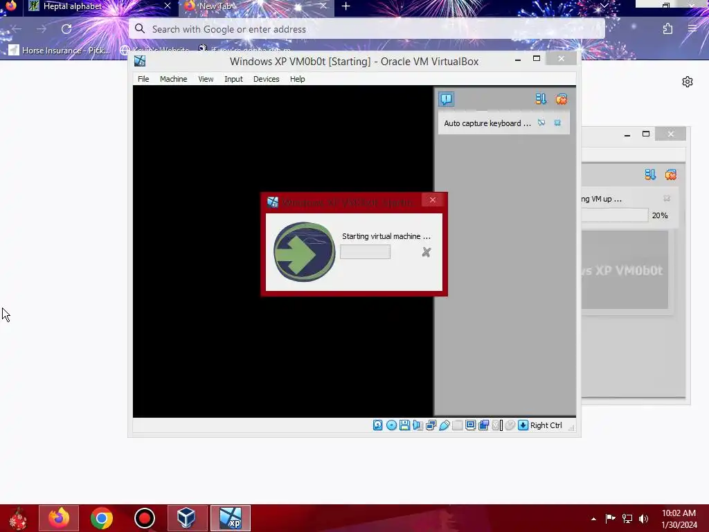The width and height of the screenshot is (709, 532).
Task: Click the 20% progress bar in background window
Action: pyautogui.click(x=615, y=215)
